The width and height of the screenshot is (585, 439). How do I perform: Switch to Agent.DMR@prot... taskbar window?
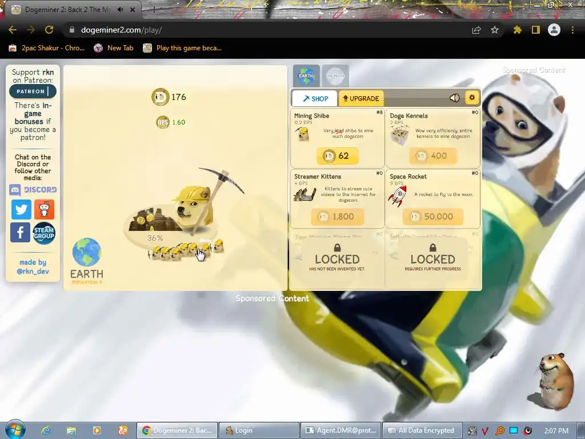tap(340, 430)
